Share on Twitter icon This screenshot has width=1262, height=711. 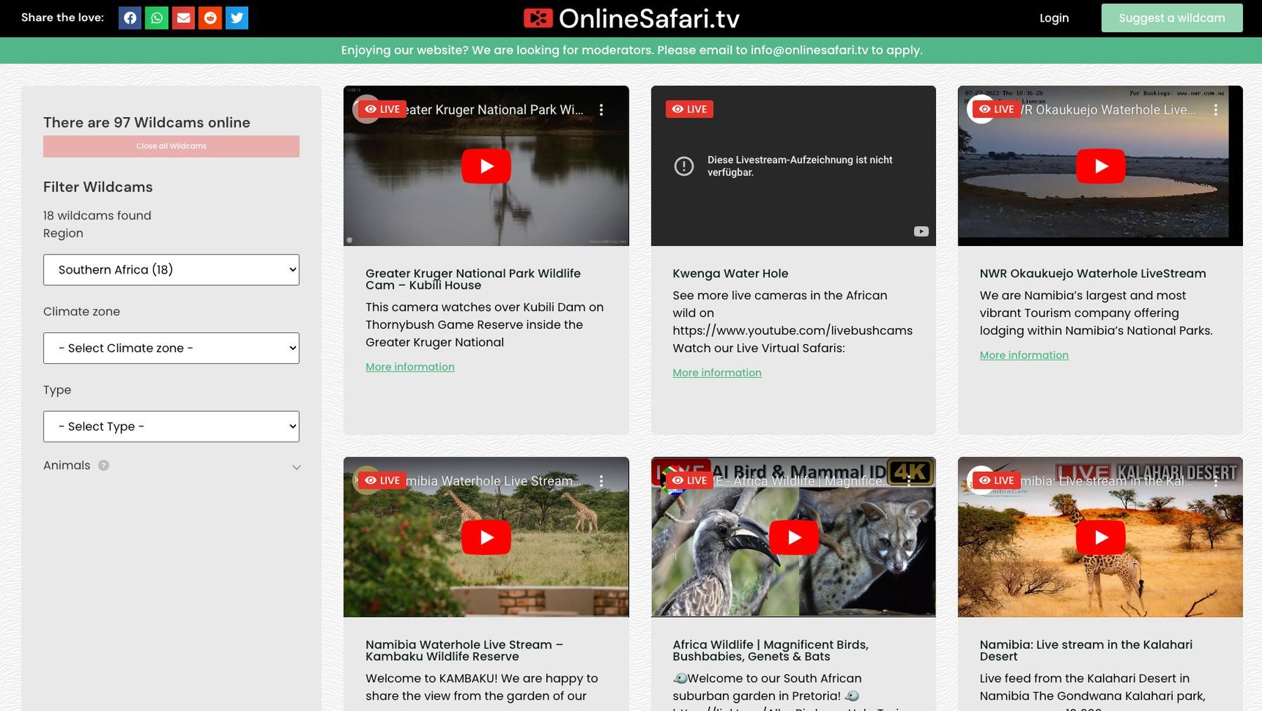pos(237,18)
